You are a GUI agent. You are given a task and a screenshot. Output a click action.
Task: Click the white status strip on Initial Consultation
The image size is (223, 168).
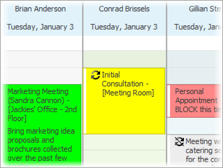(85, 101)
